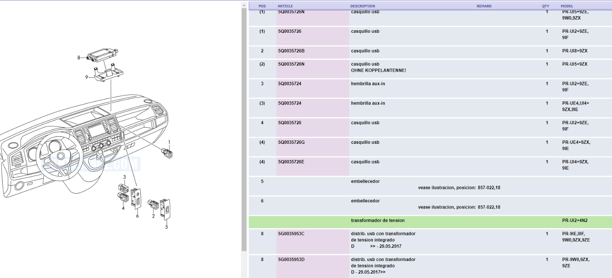Image resolution: width=612 pixels, height=278 pixels.
Task: Click position '2' in the 5Q0035726B row
Action: (x=262, y=51)
